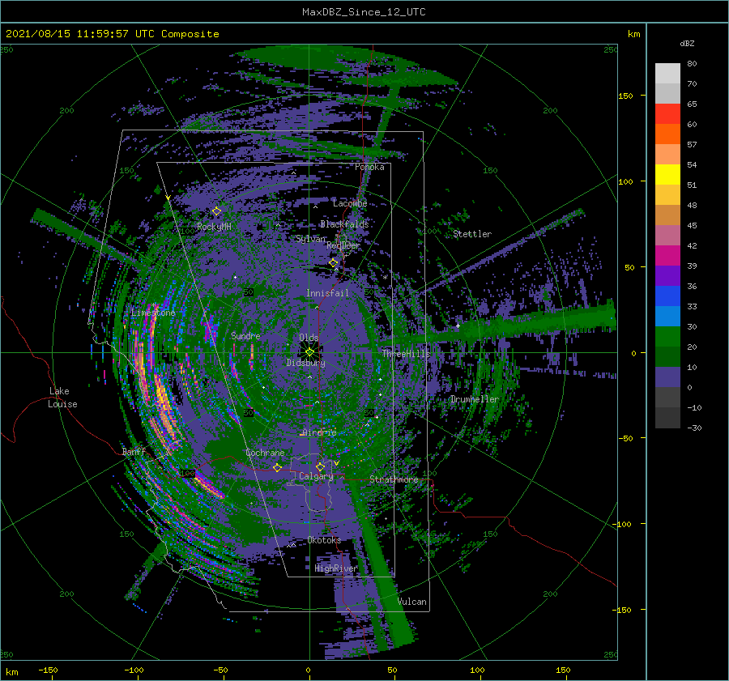
Task: Click the yellow diamond marker above Calgary
Action: (x=320, y=466)
